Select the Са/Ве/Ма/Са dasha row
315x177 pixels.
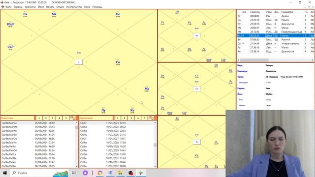[38, 123]
